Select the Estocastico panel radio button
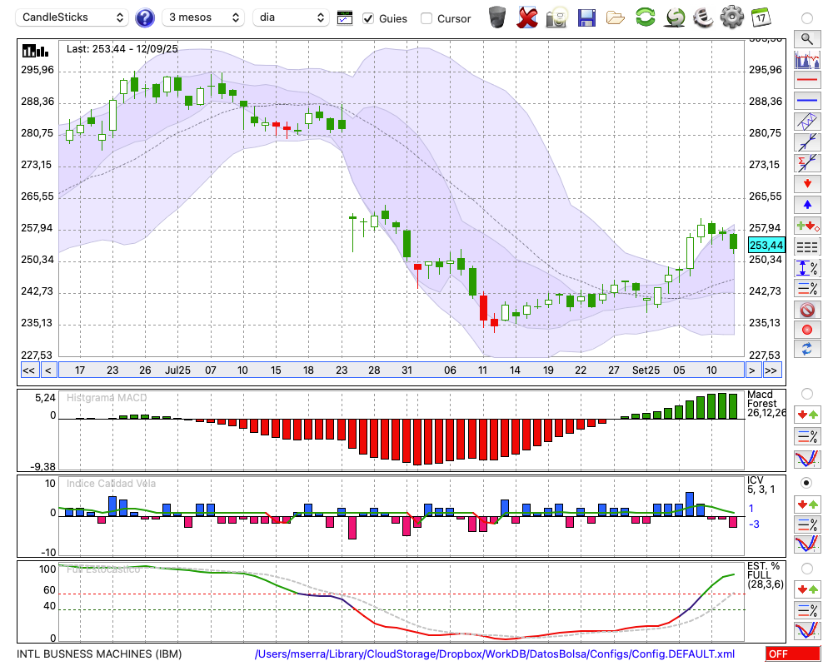The width and height of the screenshot is (833, 666). click(x=807, y=569)
